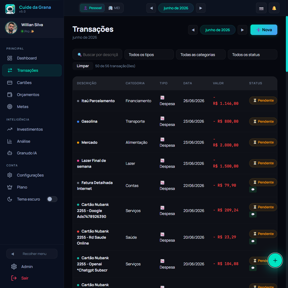The height and width of the screenshot is (288, 288).
Task: Go to next month in top bar
Action: (201, 8)
